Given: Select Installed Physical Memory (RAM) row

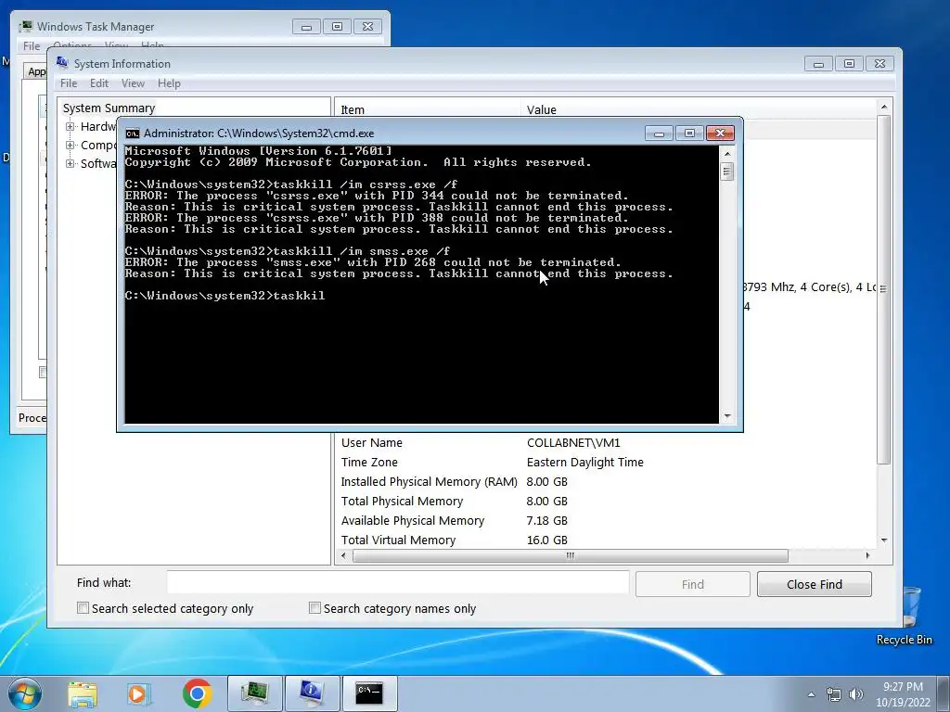Looking at the screenshot, I should point(606,481).
